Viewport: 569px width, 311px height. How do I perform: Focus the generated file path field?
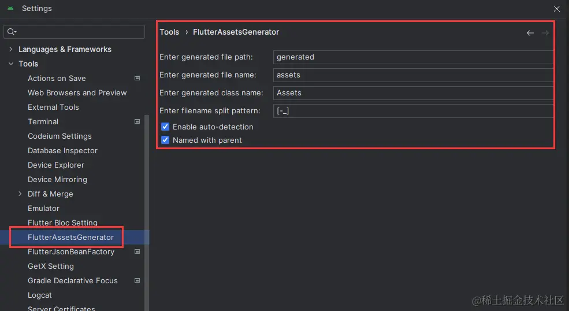click(x=414, y=57)
